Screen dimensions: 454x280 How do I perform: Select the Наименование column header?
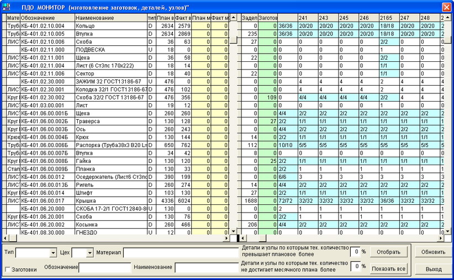click(x=110, y=18)
